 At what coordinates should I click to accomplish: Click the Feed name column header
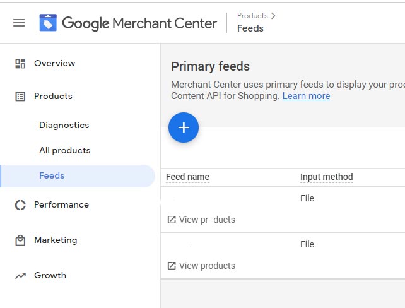(x=188, y=177)
